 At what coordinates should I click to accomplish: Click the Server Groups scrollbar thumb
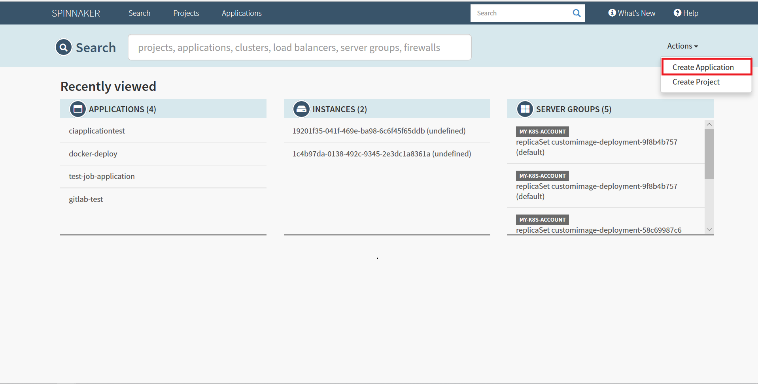[x=709, y=154]
